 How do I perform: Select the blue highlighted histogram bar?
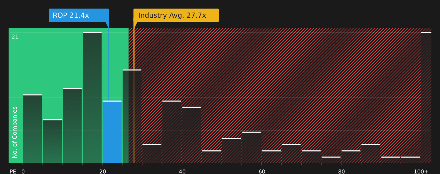[x=112, y=132]
